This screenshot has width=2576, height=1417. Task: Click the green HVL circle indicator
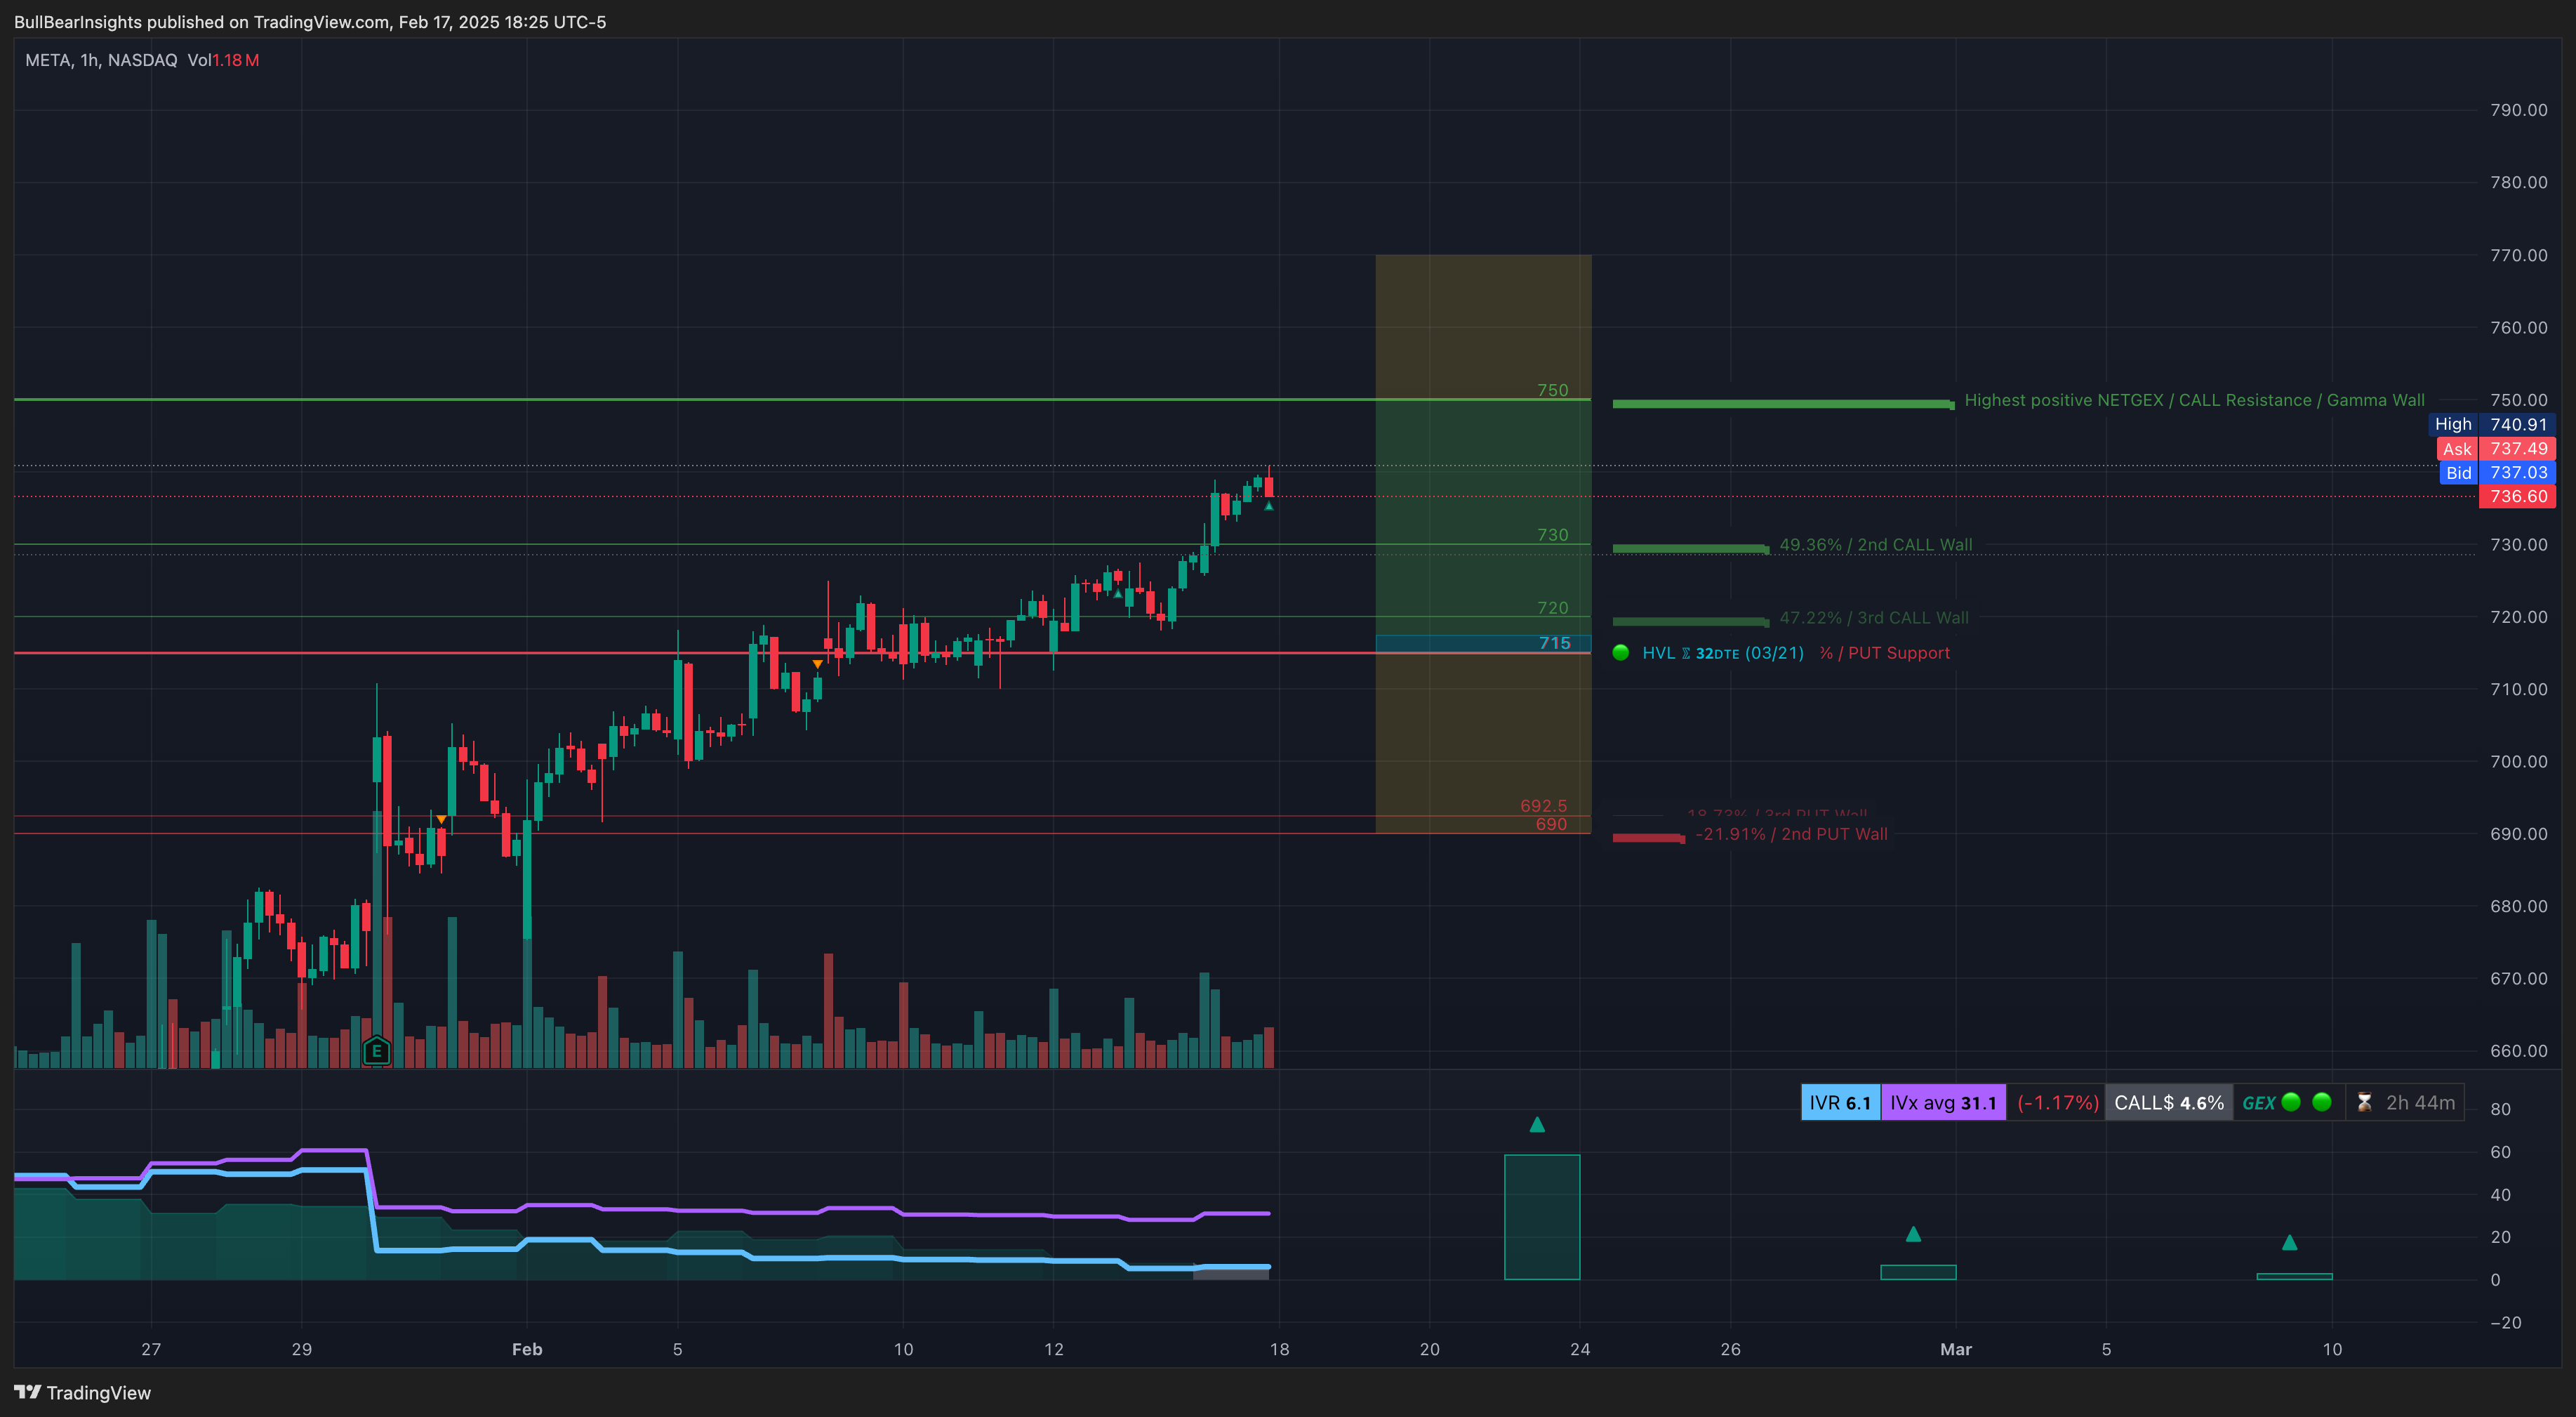coord(1621,652)
